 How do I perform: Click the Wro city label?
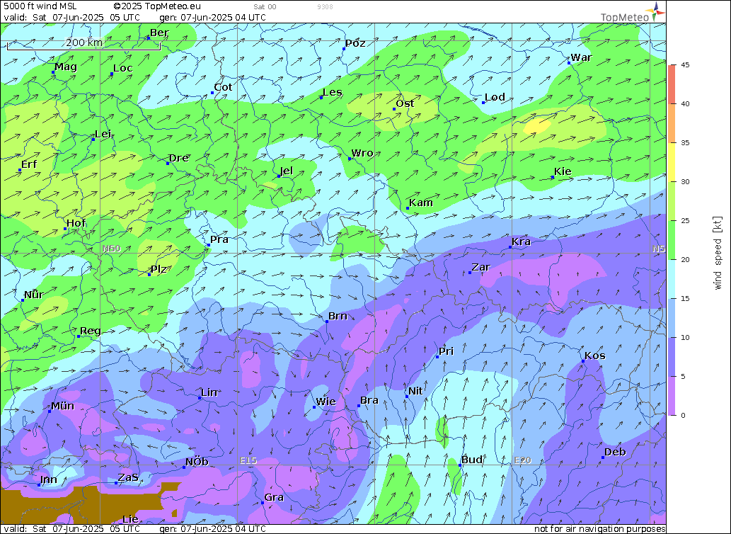[362, 153]
